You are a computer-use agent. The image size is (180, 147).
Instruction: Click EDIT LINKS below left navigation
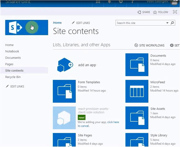point(15,86)
